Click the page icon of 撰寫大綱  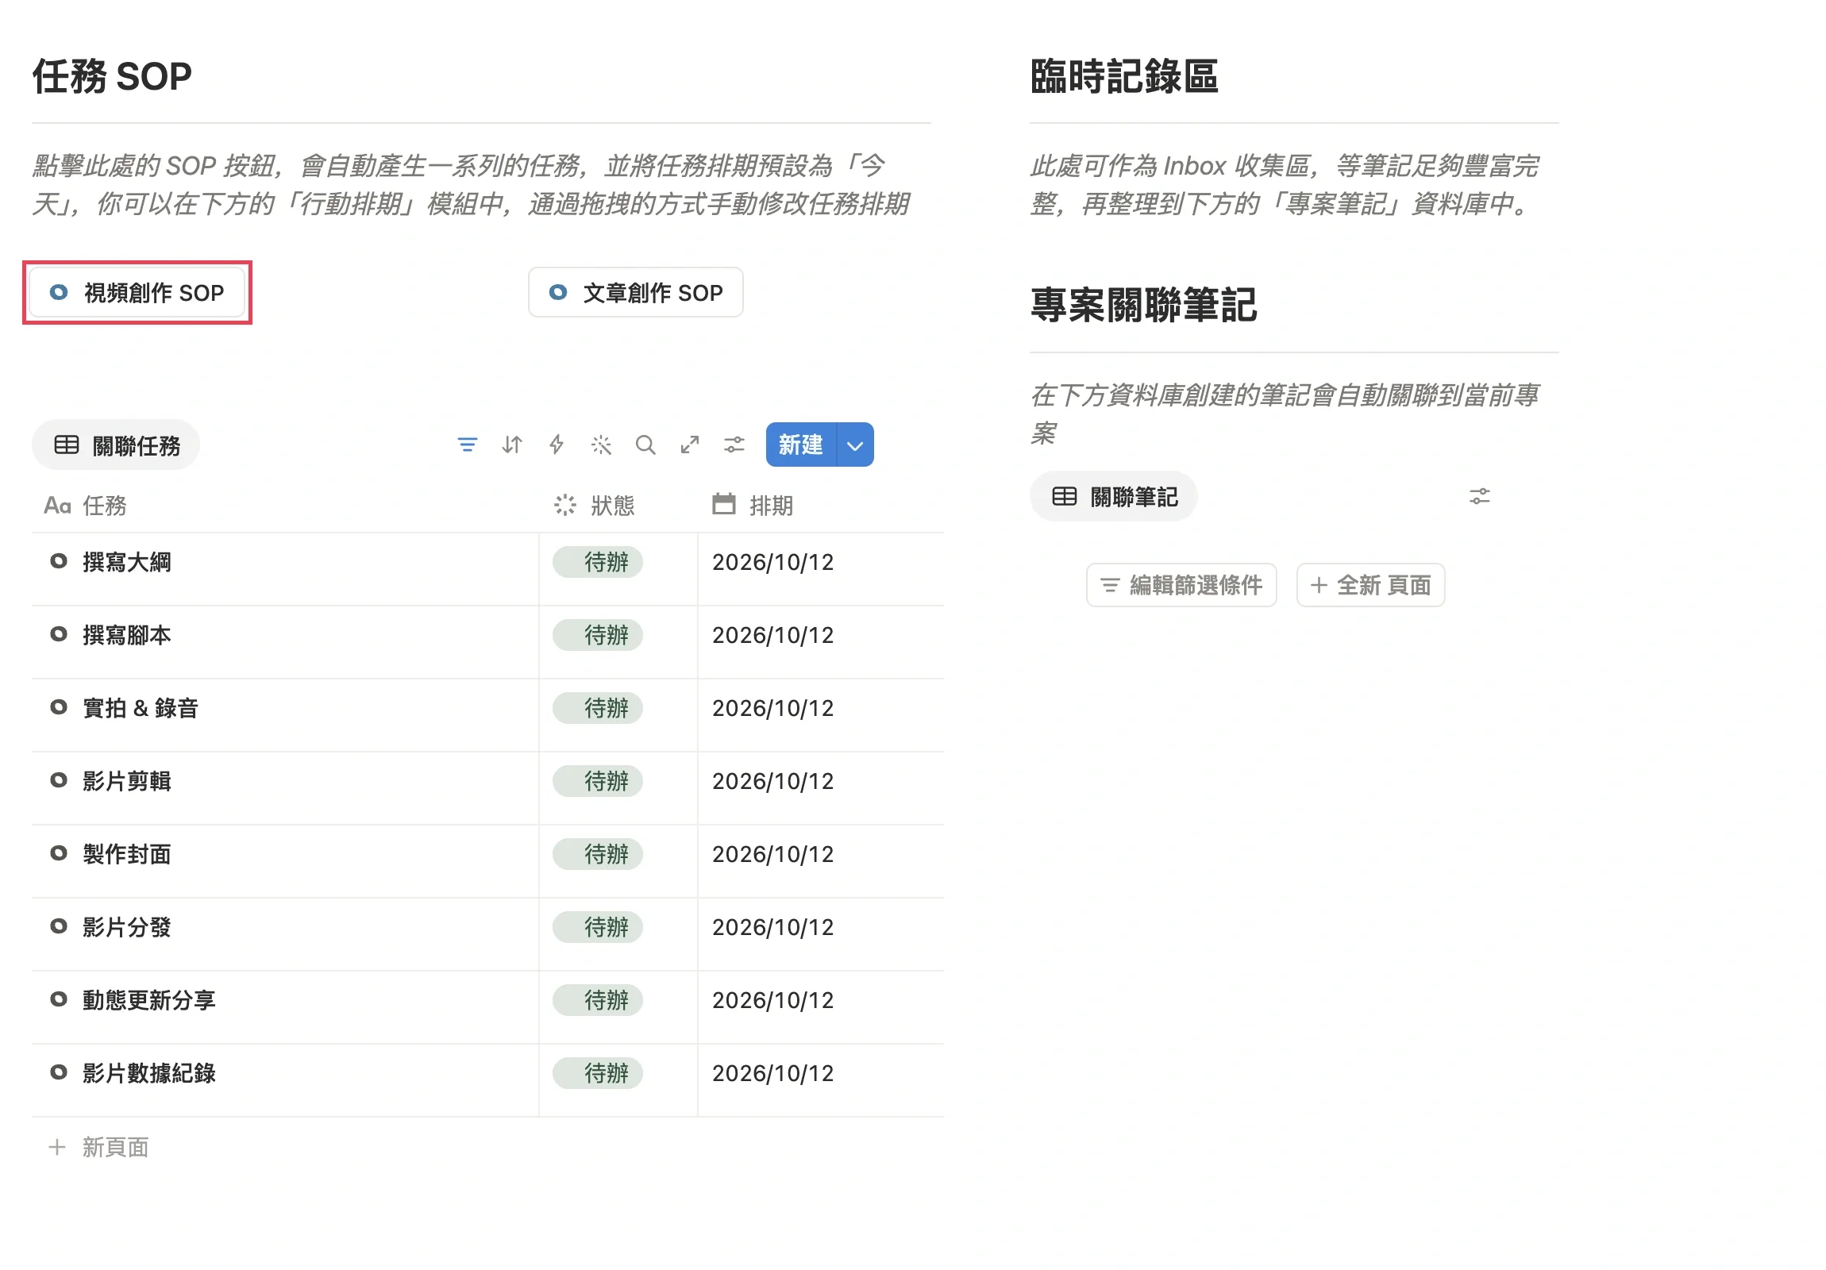pos(58,561)
